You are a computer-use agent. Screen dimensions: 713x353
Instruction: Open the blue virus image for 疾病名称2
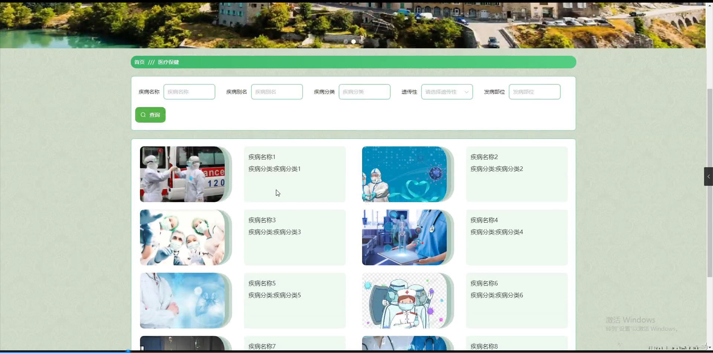pyautogui.click(x=404, y=174)
